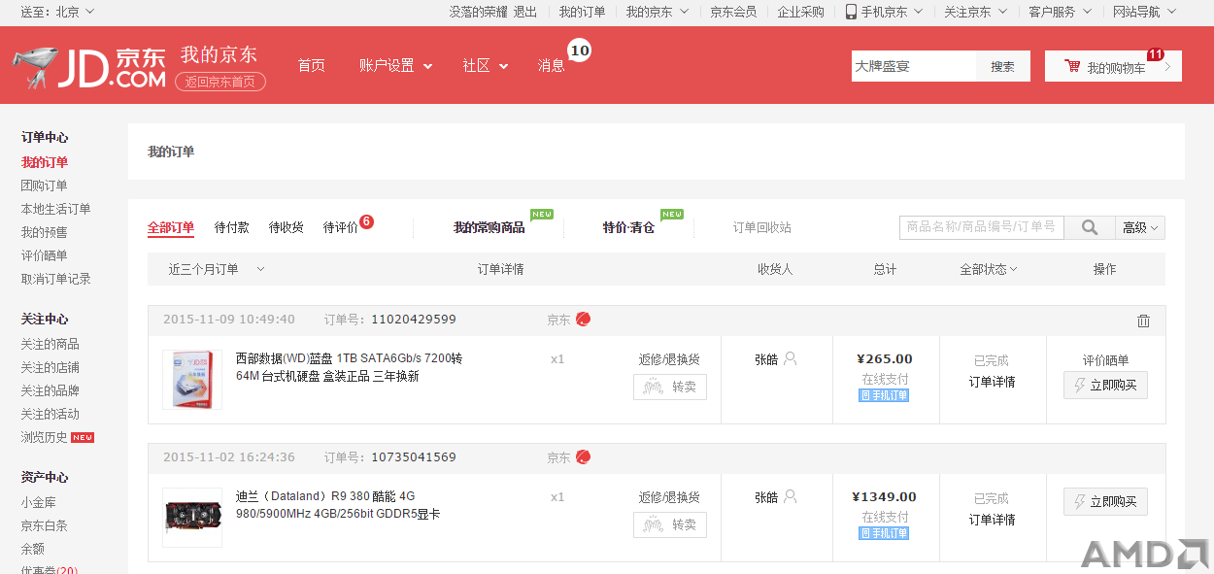Open 社区 dropdown menu

486,65
